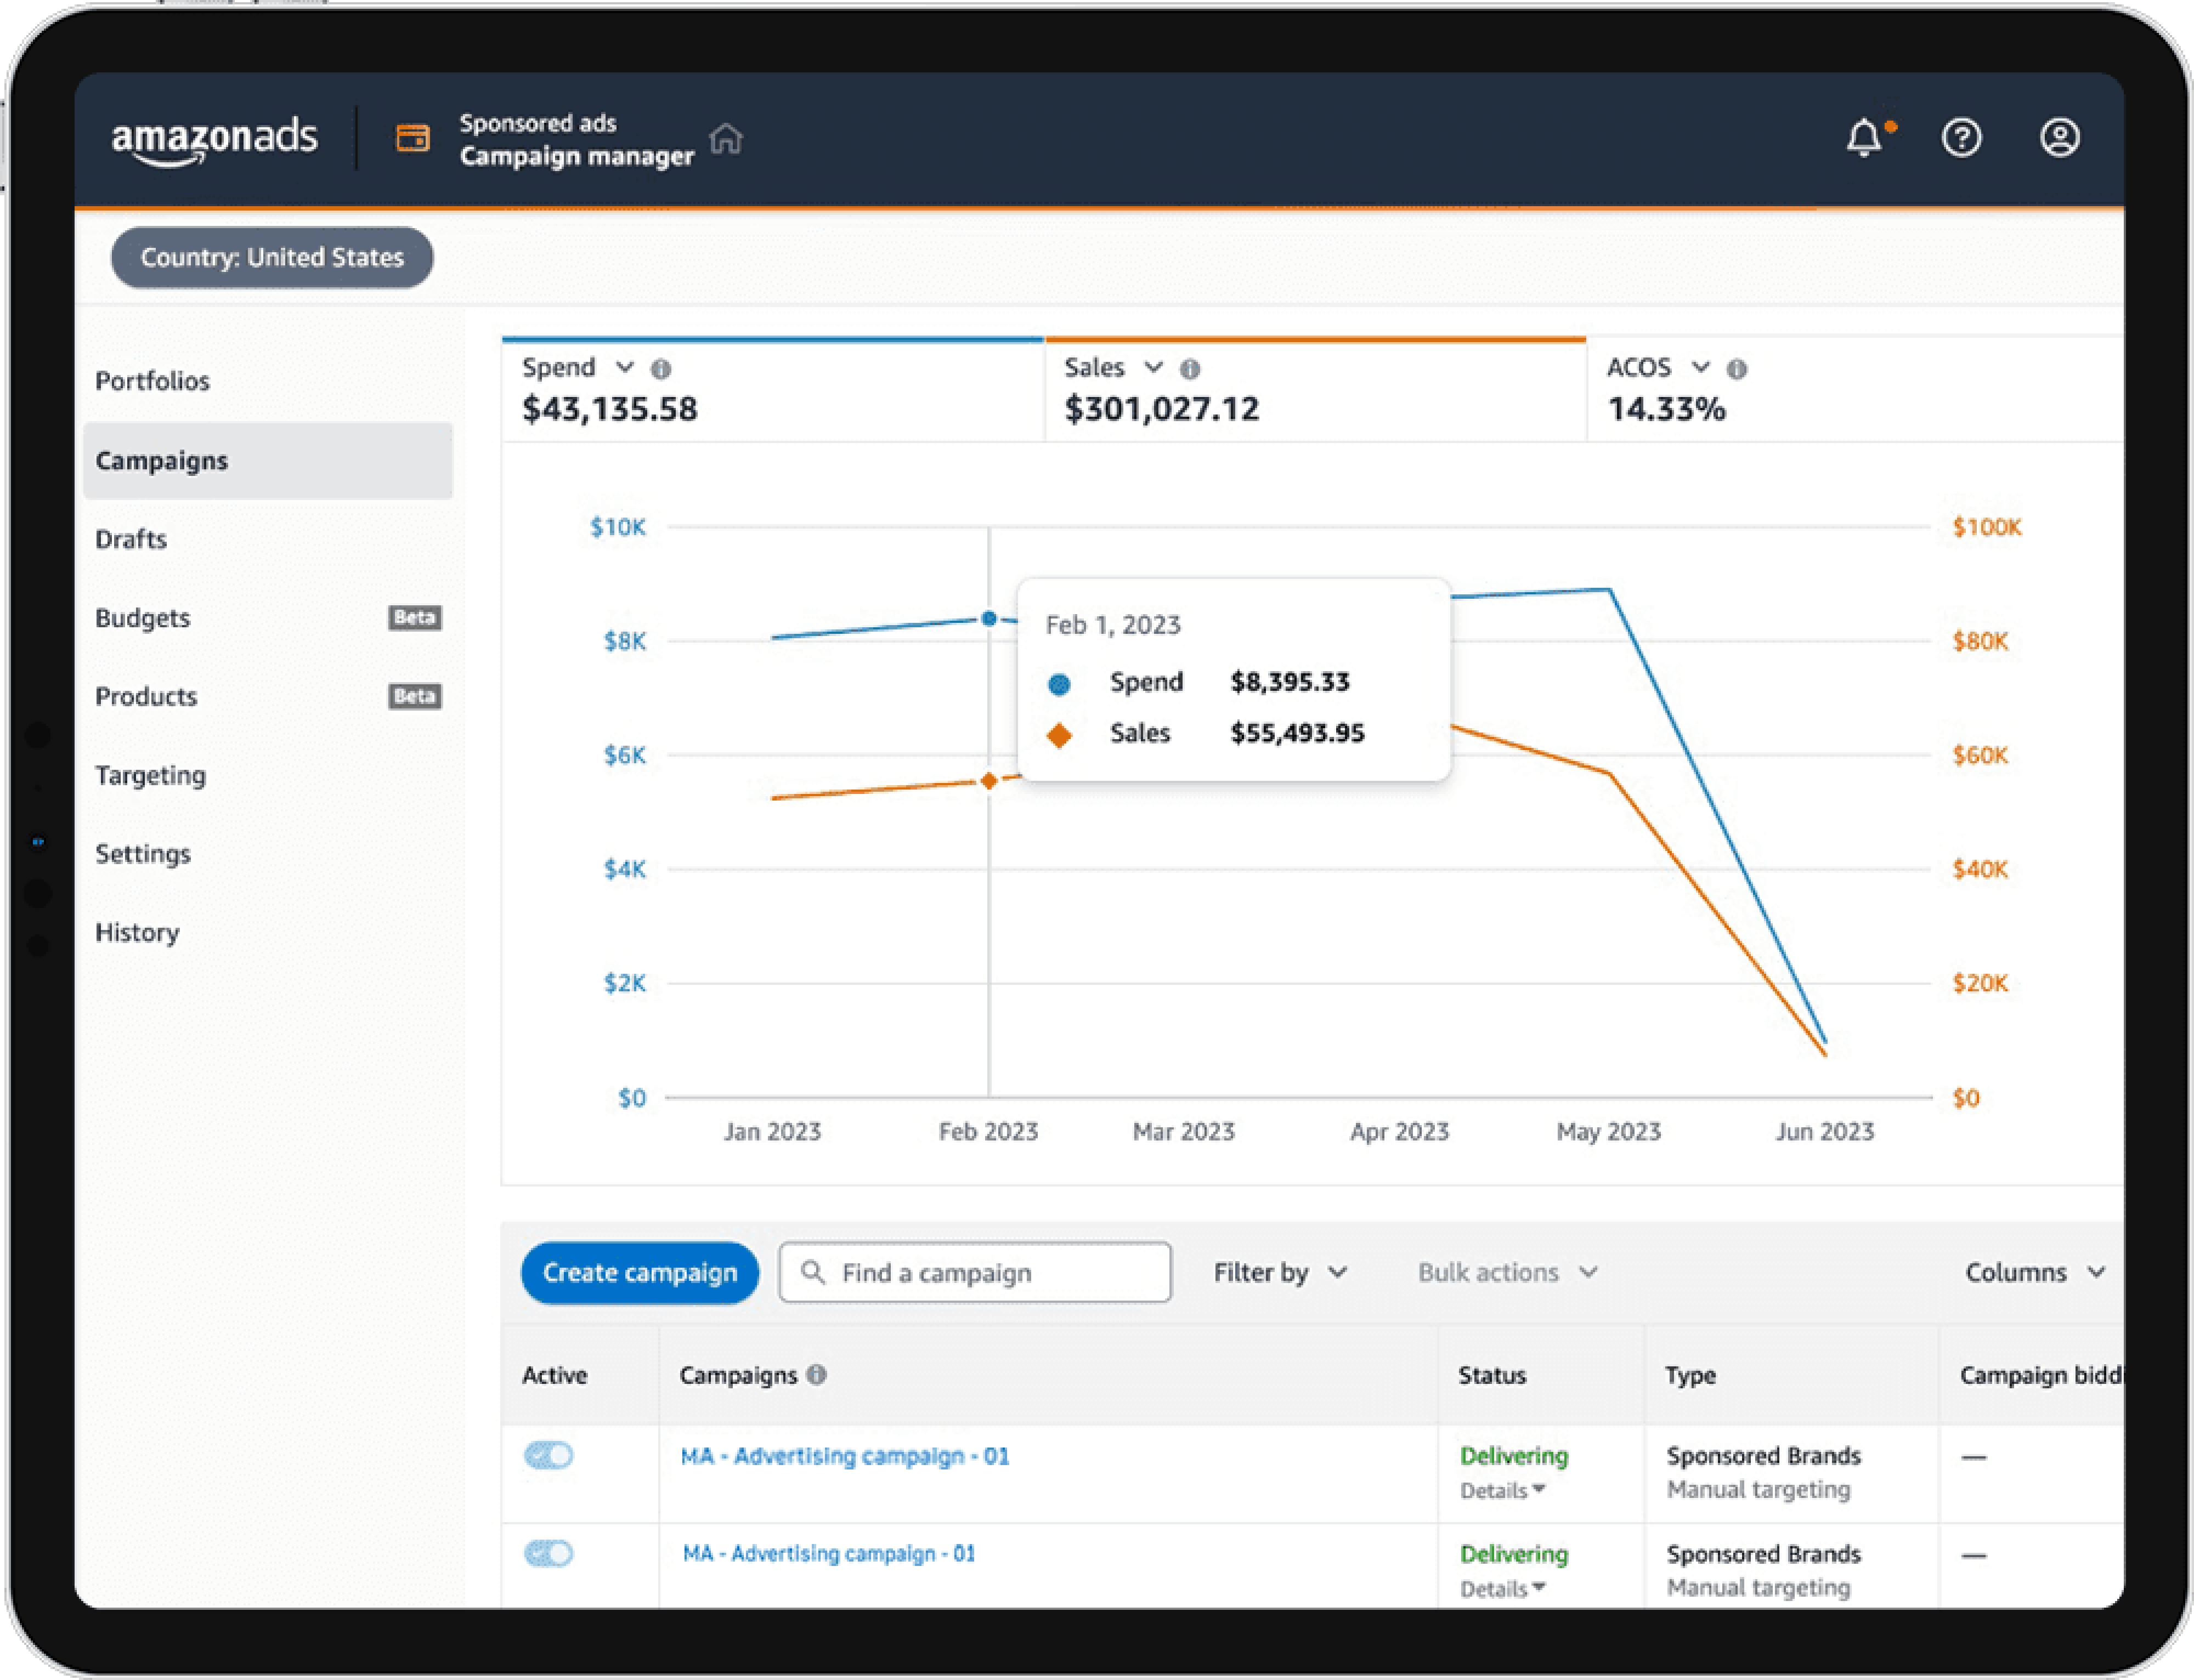Click the info icon next to ACOS
The image size is (2194, 1680).
1737,369
